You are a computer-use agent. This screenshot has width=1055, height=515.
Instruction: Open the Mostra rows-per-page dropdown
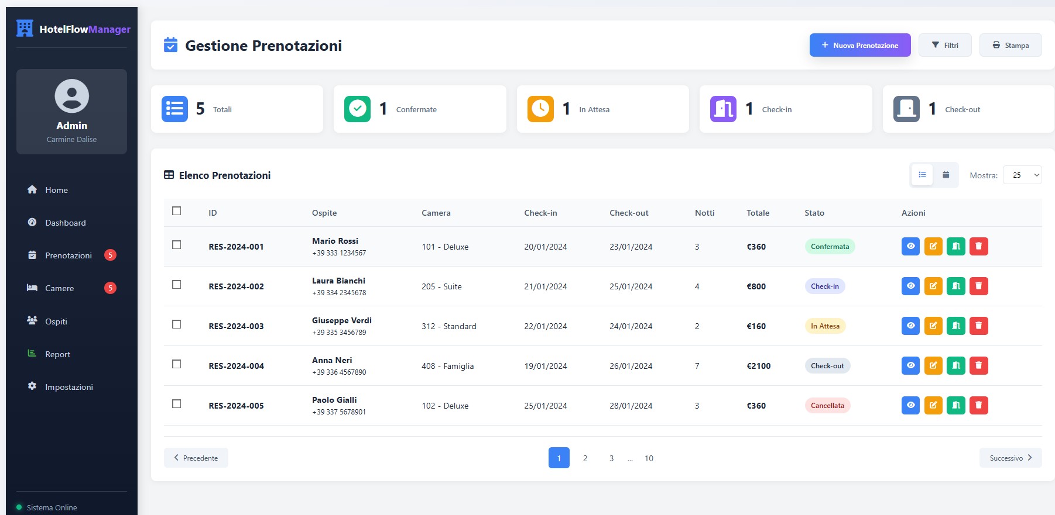point(1022,175)
